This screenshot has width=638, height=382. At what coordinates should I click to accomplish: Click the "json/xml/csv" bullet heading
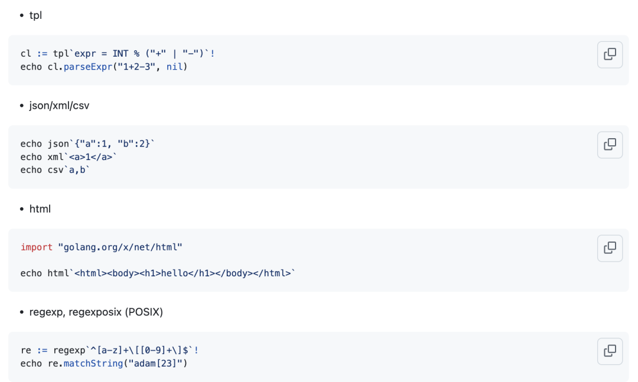tap(59, 106)
